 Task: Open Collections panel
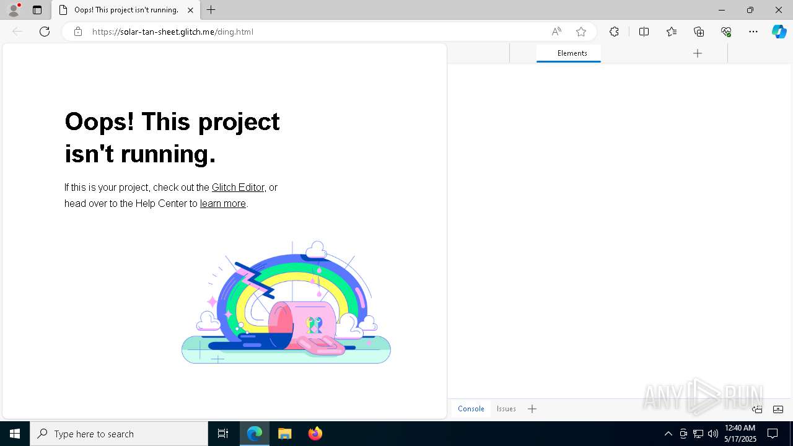699,32
